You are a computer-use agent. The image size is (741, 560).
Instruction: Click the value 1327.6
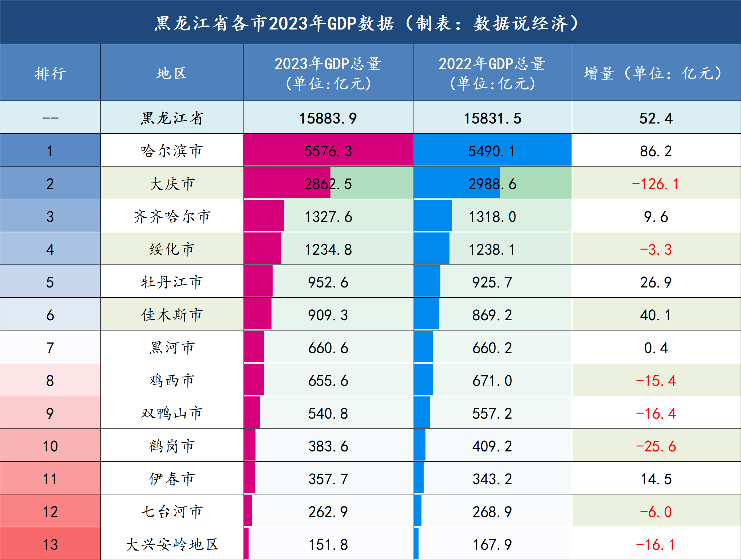coord(328,217)
